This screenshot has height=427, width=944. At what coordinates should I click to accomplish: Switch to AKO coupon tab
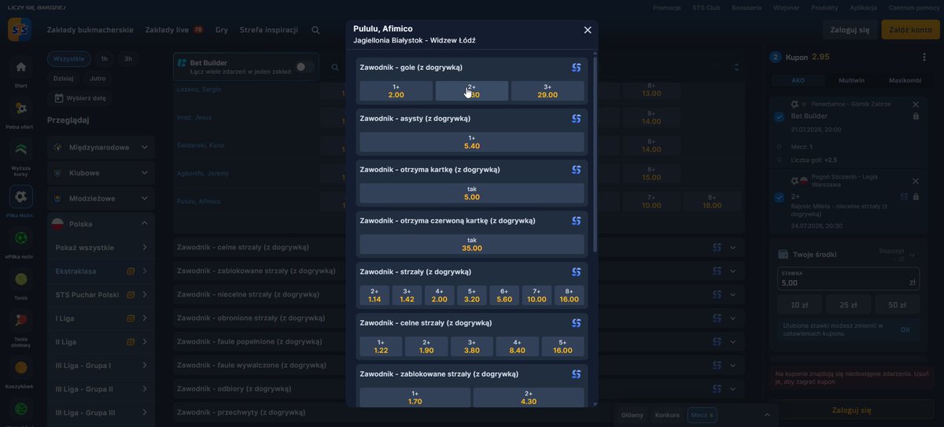click(798, 80)
